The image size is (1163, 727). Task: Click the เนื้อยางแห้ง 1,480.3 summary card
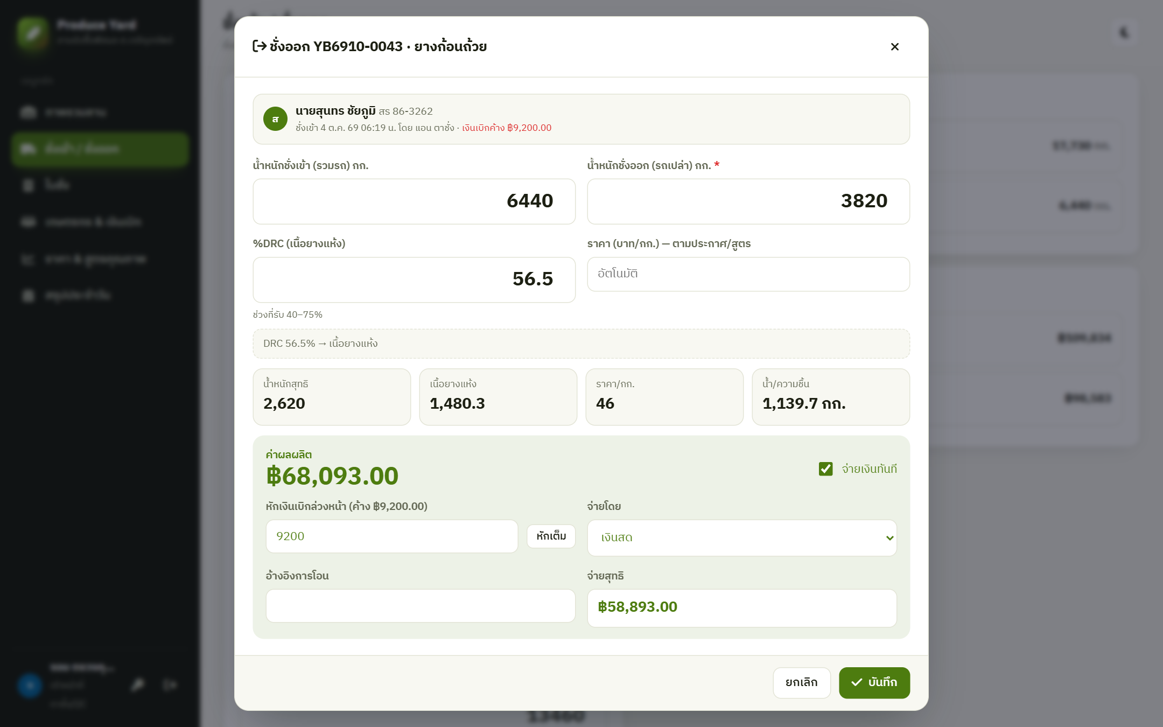click(x=498, y=397)
